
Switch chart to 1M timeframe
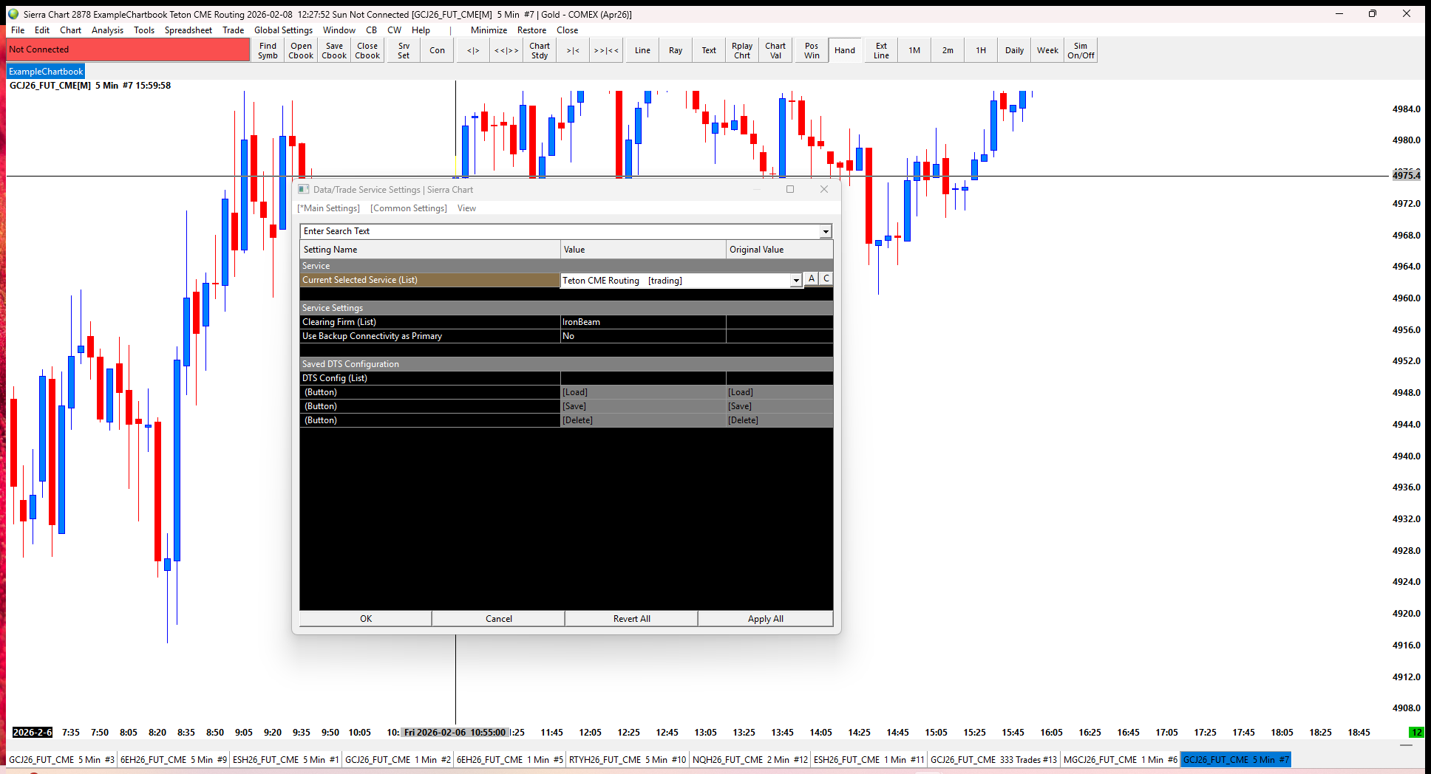914,50
